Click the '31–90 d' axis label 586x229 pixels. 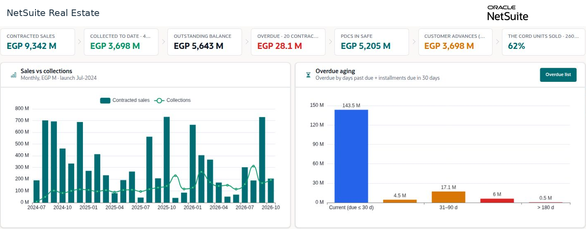449,208
